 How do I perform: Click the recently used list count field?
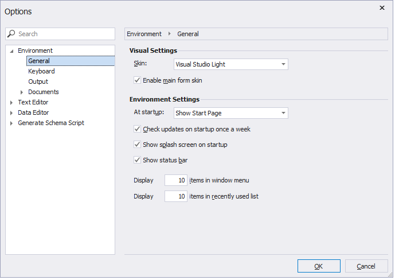pyautogui.click(x=177, y=197)
